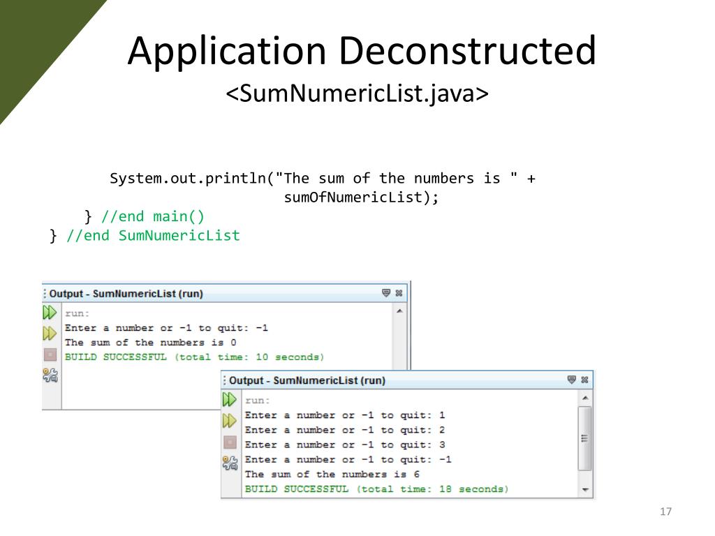
Task: Open the settings wrench icon in the left Output window
Action: tap(50, 375)
